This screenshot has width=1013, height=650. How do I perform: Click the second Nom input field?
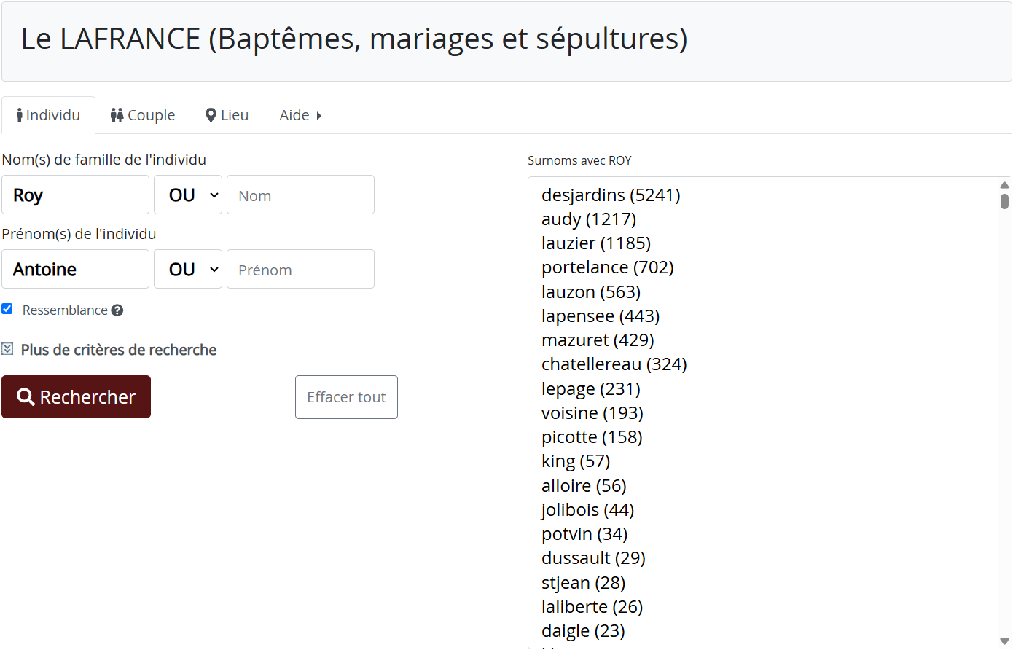(300, 195)
